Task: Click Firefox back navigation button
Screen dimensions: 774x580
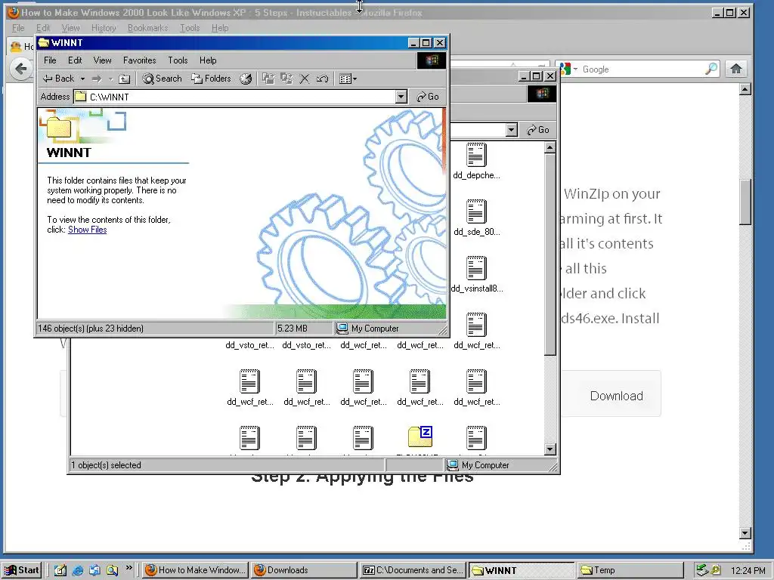Action: pos(20,69)
